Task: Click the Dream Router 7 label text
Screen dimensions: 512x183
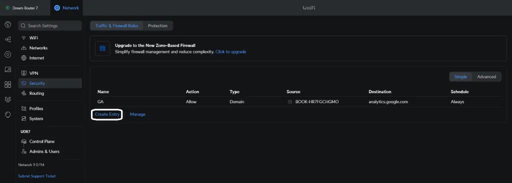Action: point(25,8)
